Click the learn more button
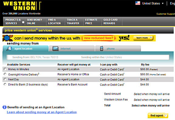175x120 pixels. (x=143, y=38)
